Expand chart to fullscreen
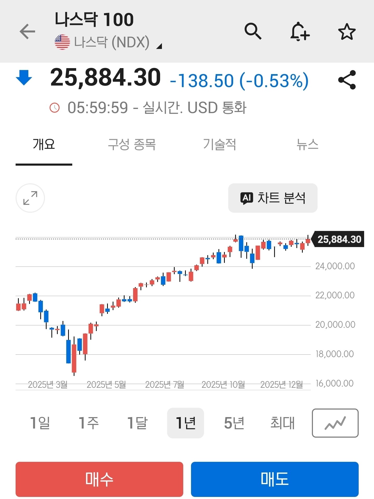The width and height of the screenshot is (374, 499). point(30,198)
